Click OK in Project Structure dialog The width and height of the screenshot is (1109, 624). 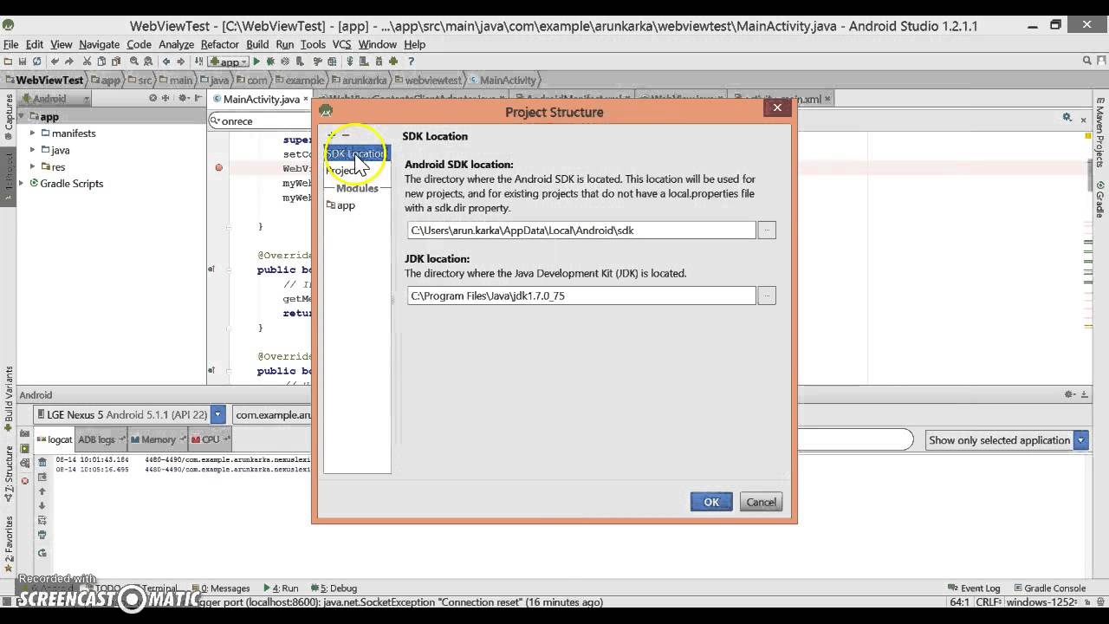point(711,502)
